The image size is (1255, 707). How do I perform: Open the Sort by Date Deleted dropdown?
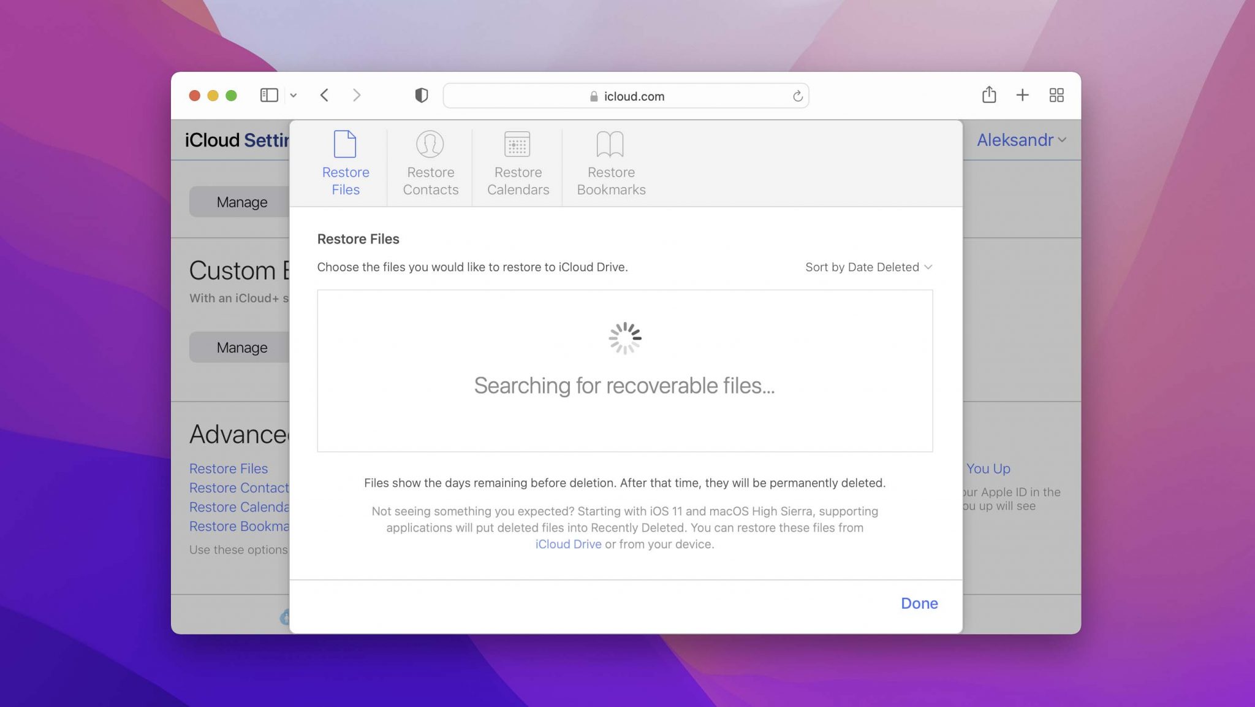(868, 267)
